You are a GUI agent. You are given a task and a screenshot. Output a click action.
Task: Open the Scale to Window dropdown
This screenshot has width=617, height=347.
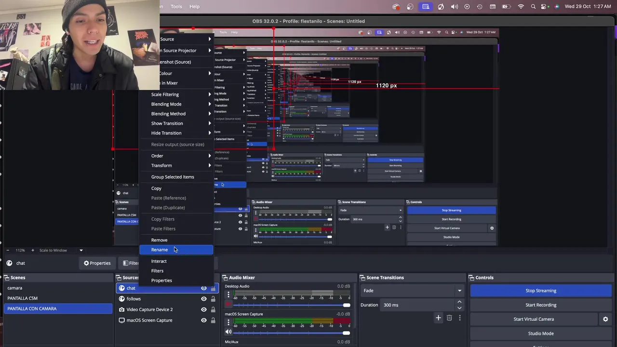[61, 250]
